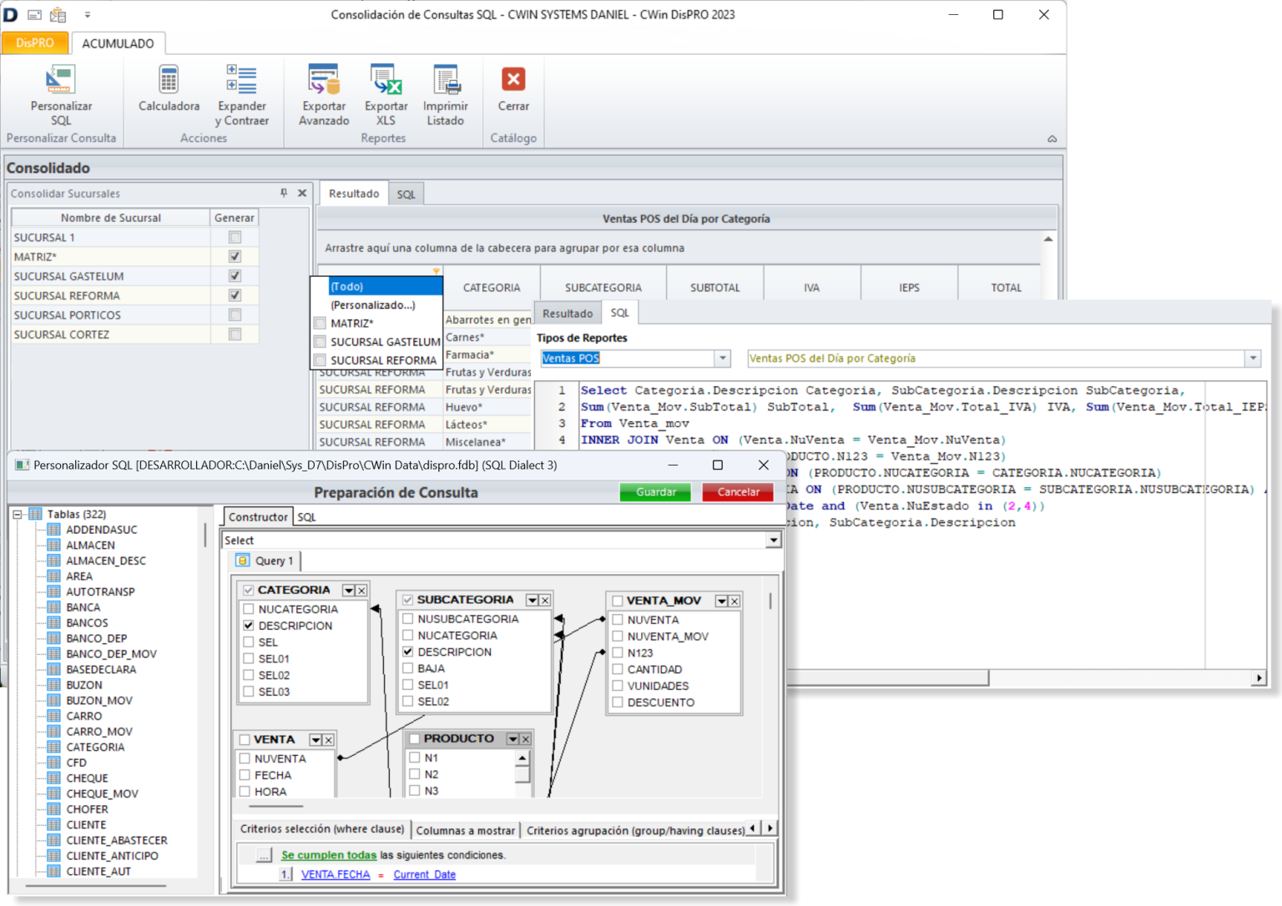The image size is (1282, 906).
Task: Expand the Select statement type dropdown
Action: click(x=774, y=541)
